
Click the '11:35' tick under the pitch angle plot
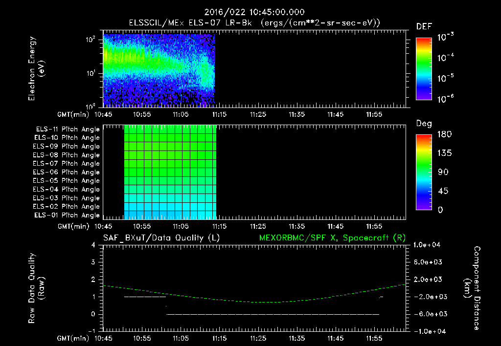coord(296,227)
